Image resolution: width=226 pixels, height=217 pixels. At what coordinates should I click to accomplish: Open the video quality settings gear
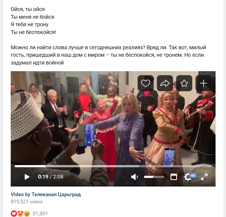click(x=188, y=177)
